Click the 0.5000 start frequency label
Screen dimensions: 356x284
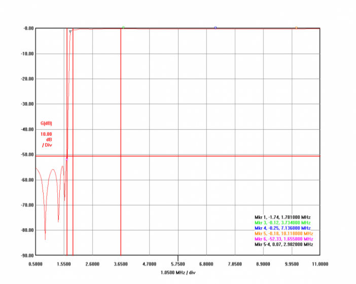point(35,264)
